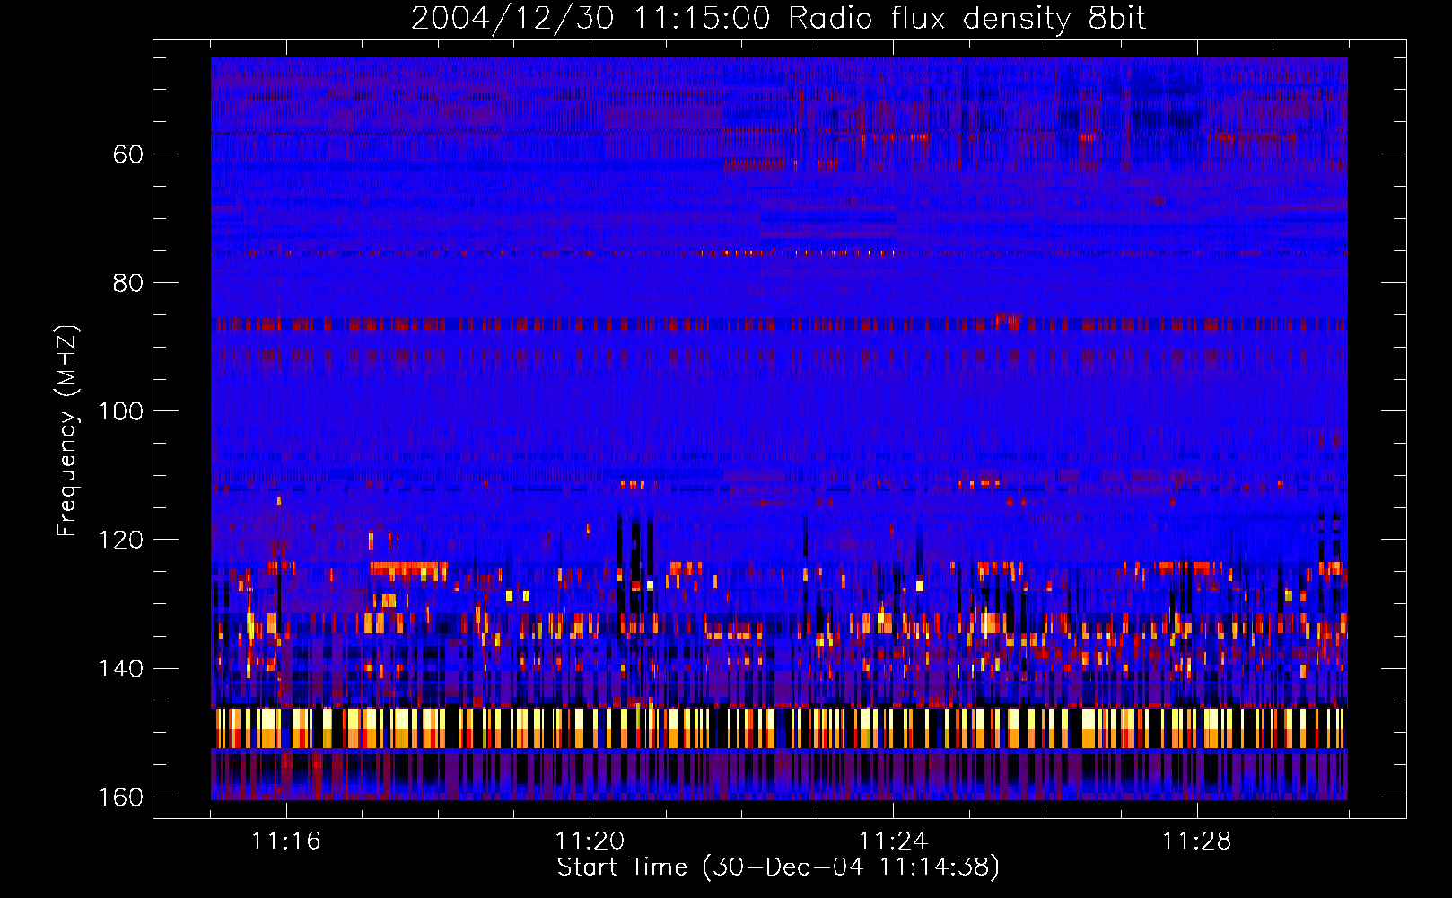Click the 'Start Time (30-Dec-04 11:14:38)' label

click(x=778, y=867)
